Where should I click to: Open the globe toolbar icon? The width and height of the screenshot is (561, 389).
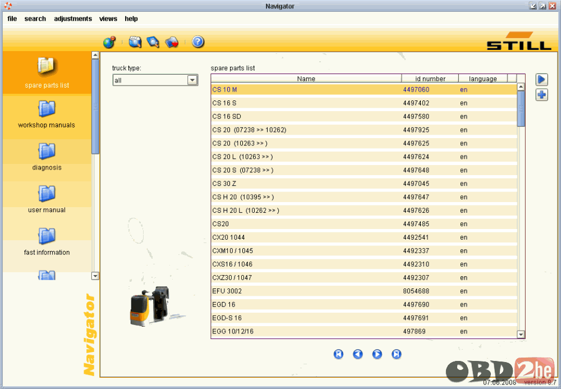pyautogui.click(x=109, y=42)
